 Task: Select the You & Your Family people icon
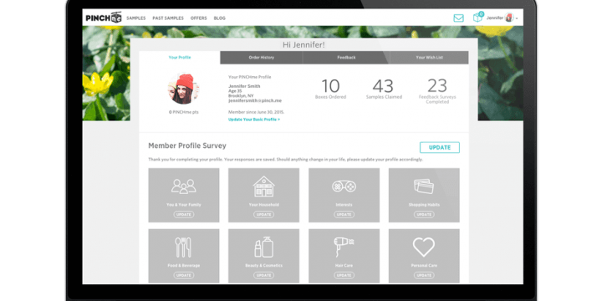pos(183,186)
